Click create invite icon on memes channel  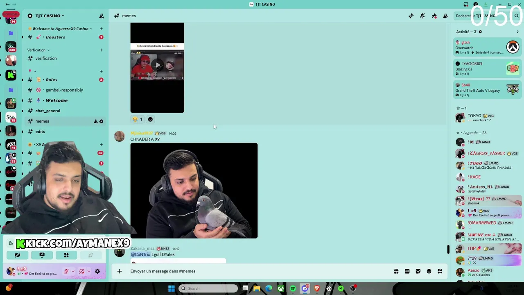[x=95, y=121]
